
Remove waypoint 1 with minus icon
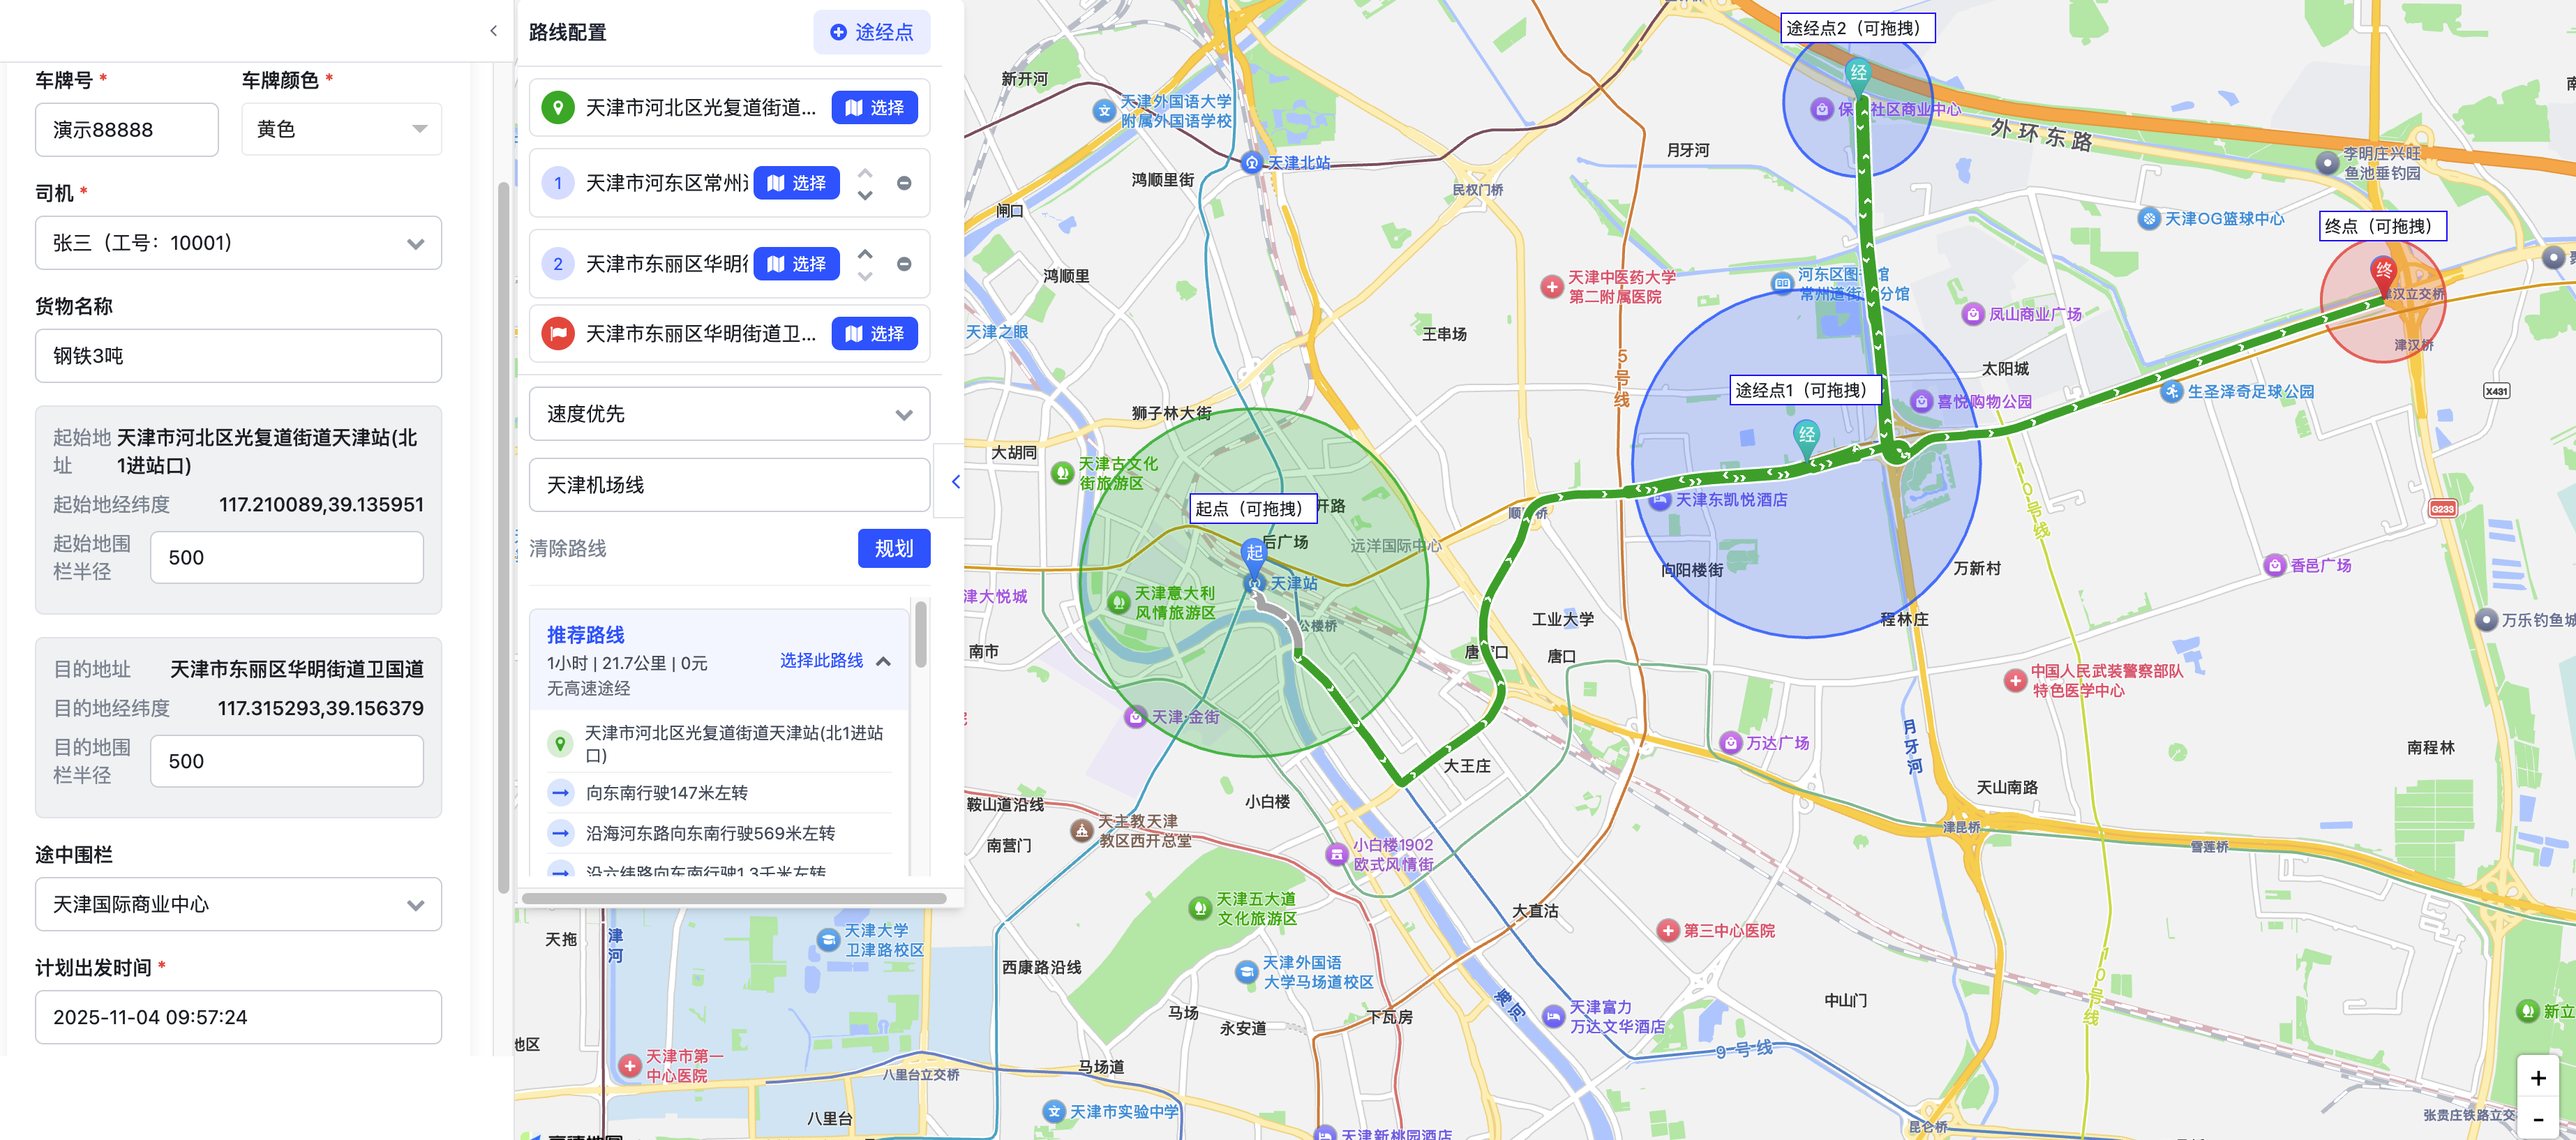click(904, 183)
